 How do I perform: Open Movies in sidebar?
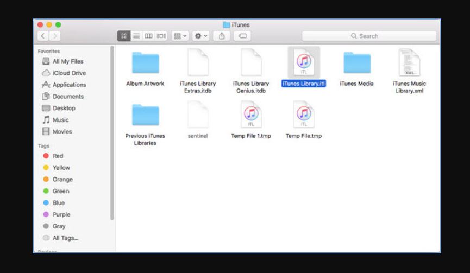point(57,131)
